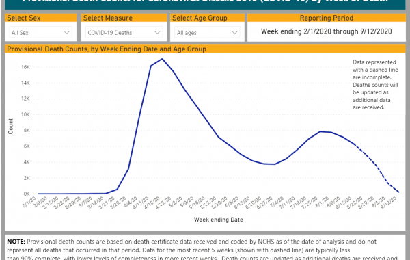
Task: Open the Select Sex dropdown
Action: point(40,33)
